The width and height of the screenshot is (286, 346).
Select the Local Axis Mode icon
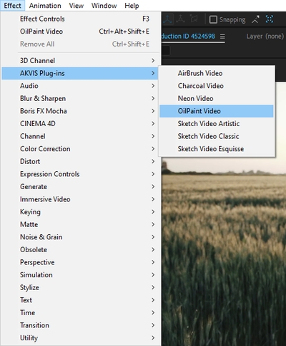[x=168, y=19]
